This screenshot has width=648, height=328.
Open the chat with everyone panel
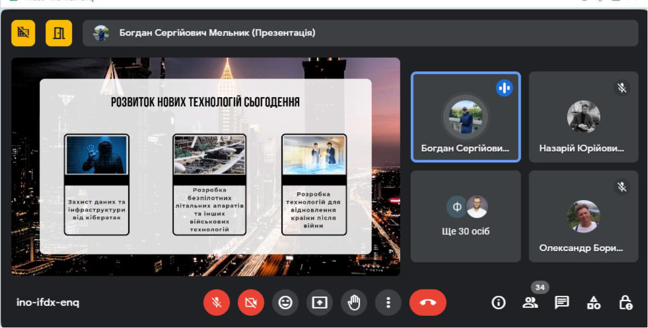pos(561,303)
